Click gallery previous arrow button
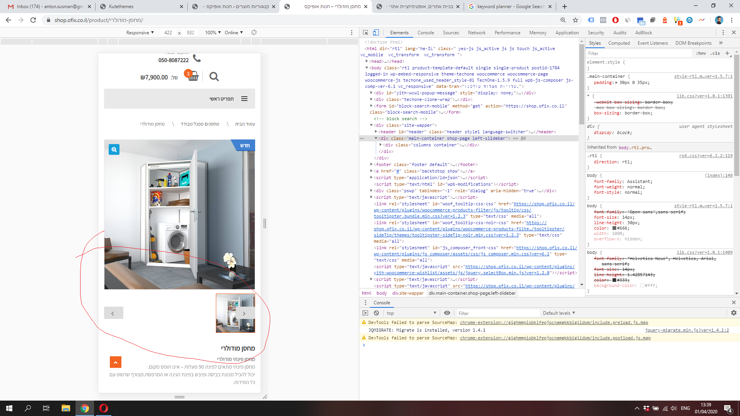Viewport: 740px width, 416px height. click(114, 313)
